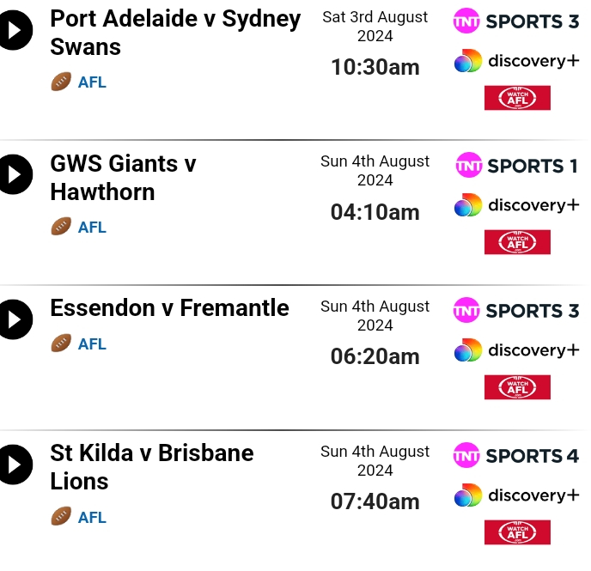This screenshot has width=591, height=571.
Task: Click play icon for GWS Giants v Hawthorn
Action: tap(15, 174)
